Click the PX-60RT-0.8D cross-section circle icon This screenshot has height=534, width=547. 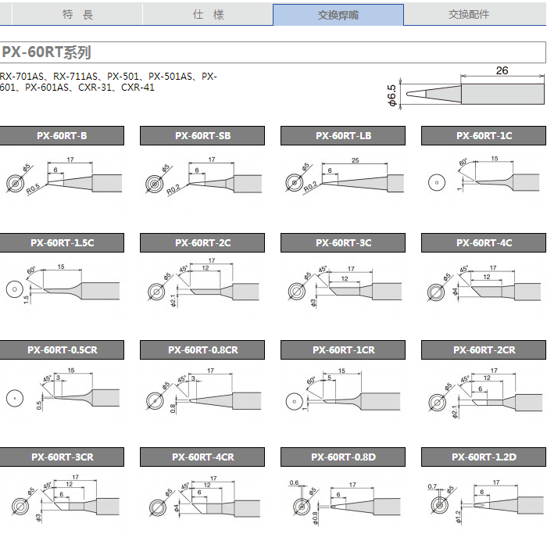click(x=302, y=507)
